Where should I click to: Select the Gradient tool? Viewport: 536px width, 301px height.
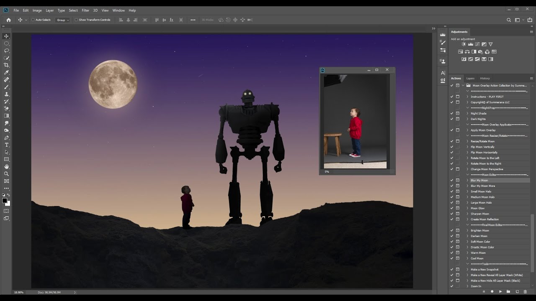tap(6, 116)
